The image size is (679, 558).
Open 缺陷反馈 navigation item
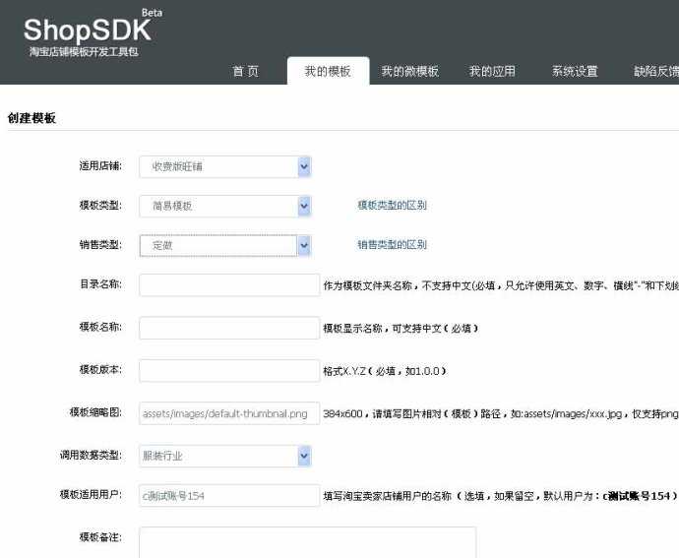655,72
